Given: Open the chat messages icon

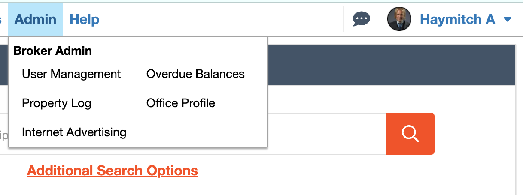Looking at the screenshot, I should 361,19.
